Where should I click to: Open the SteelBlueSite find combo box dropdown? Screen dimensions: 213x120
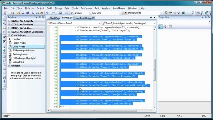pyautogui.click(x=161, y=13)
